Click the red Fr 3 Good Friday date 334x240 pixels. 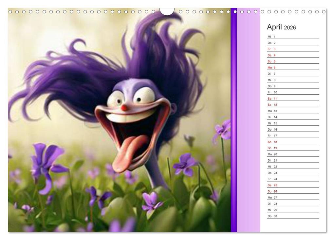pos(270,49)
